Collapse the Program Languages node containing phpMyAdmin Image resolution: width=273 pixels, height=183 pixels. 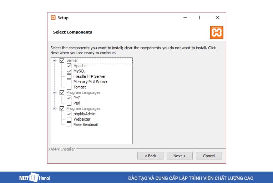click(55, 109)
